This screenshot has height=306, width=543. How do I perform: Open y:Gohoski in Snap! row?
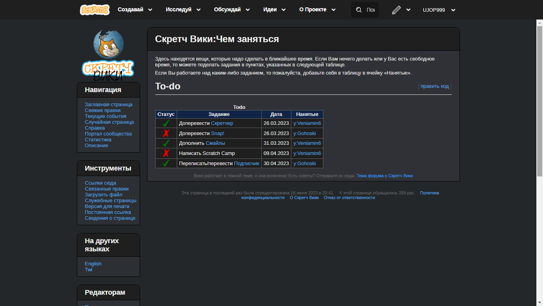305,133
